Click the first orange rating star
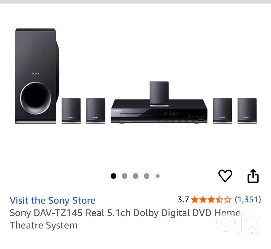 click(194, 200)
